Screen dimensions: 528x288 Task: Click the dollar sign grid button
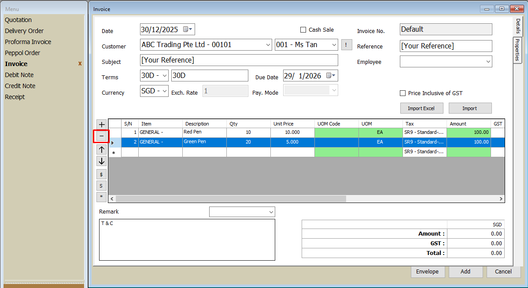click(x=101, y=174)
